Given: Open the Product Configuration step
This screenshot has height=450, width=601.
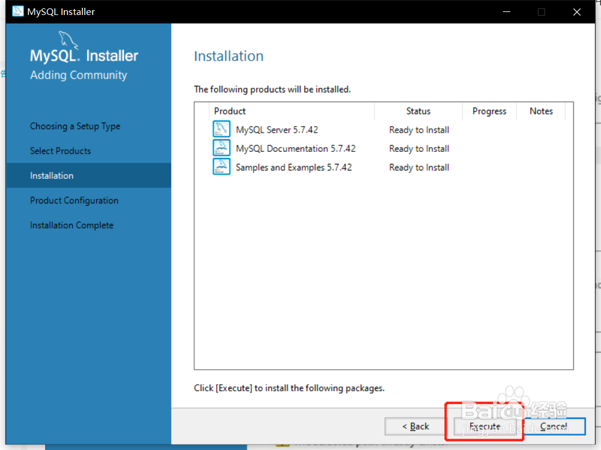Looking at the screenshot, I should point(75,200).
